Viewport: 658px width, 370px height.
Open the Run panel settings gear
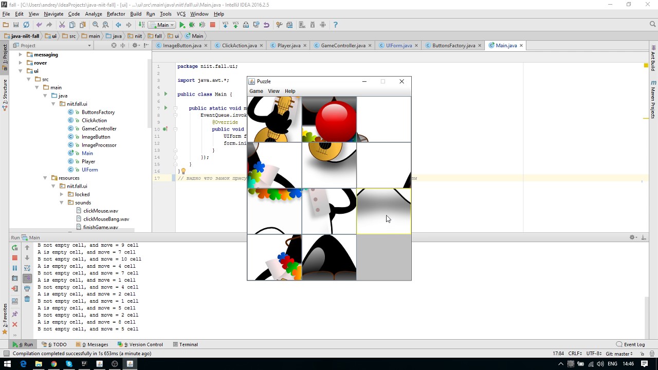click(x=633, y=237)
